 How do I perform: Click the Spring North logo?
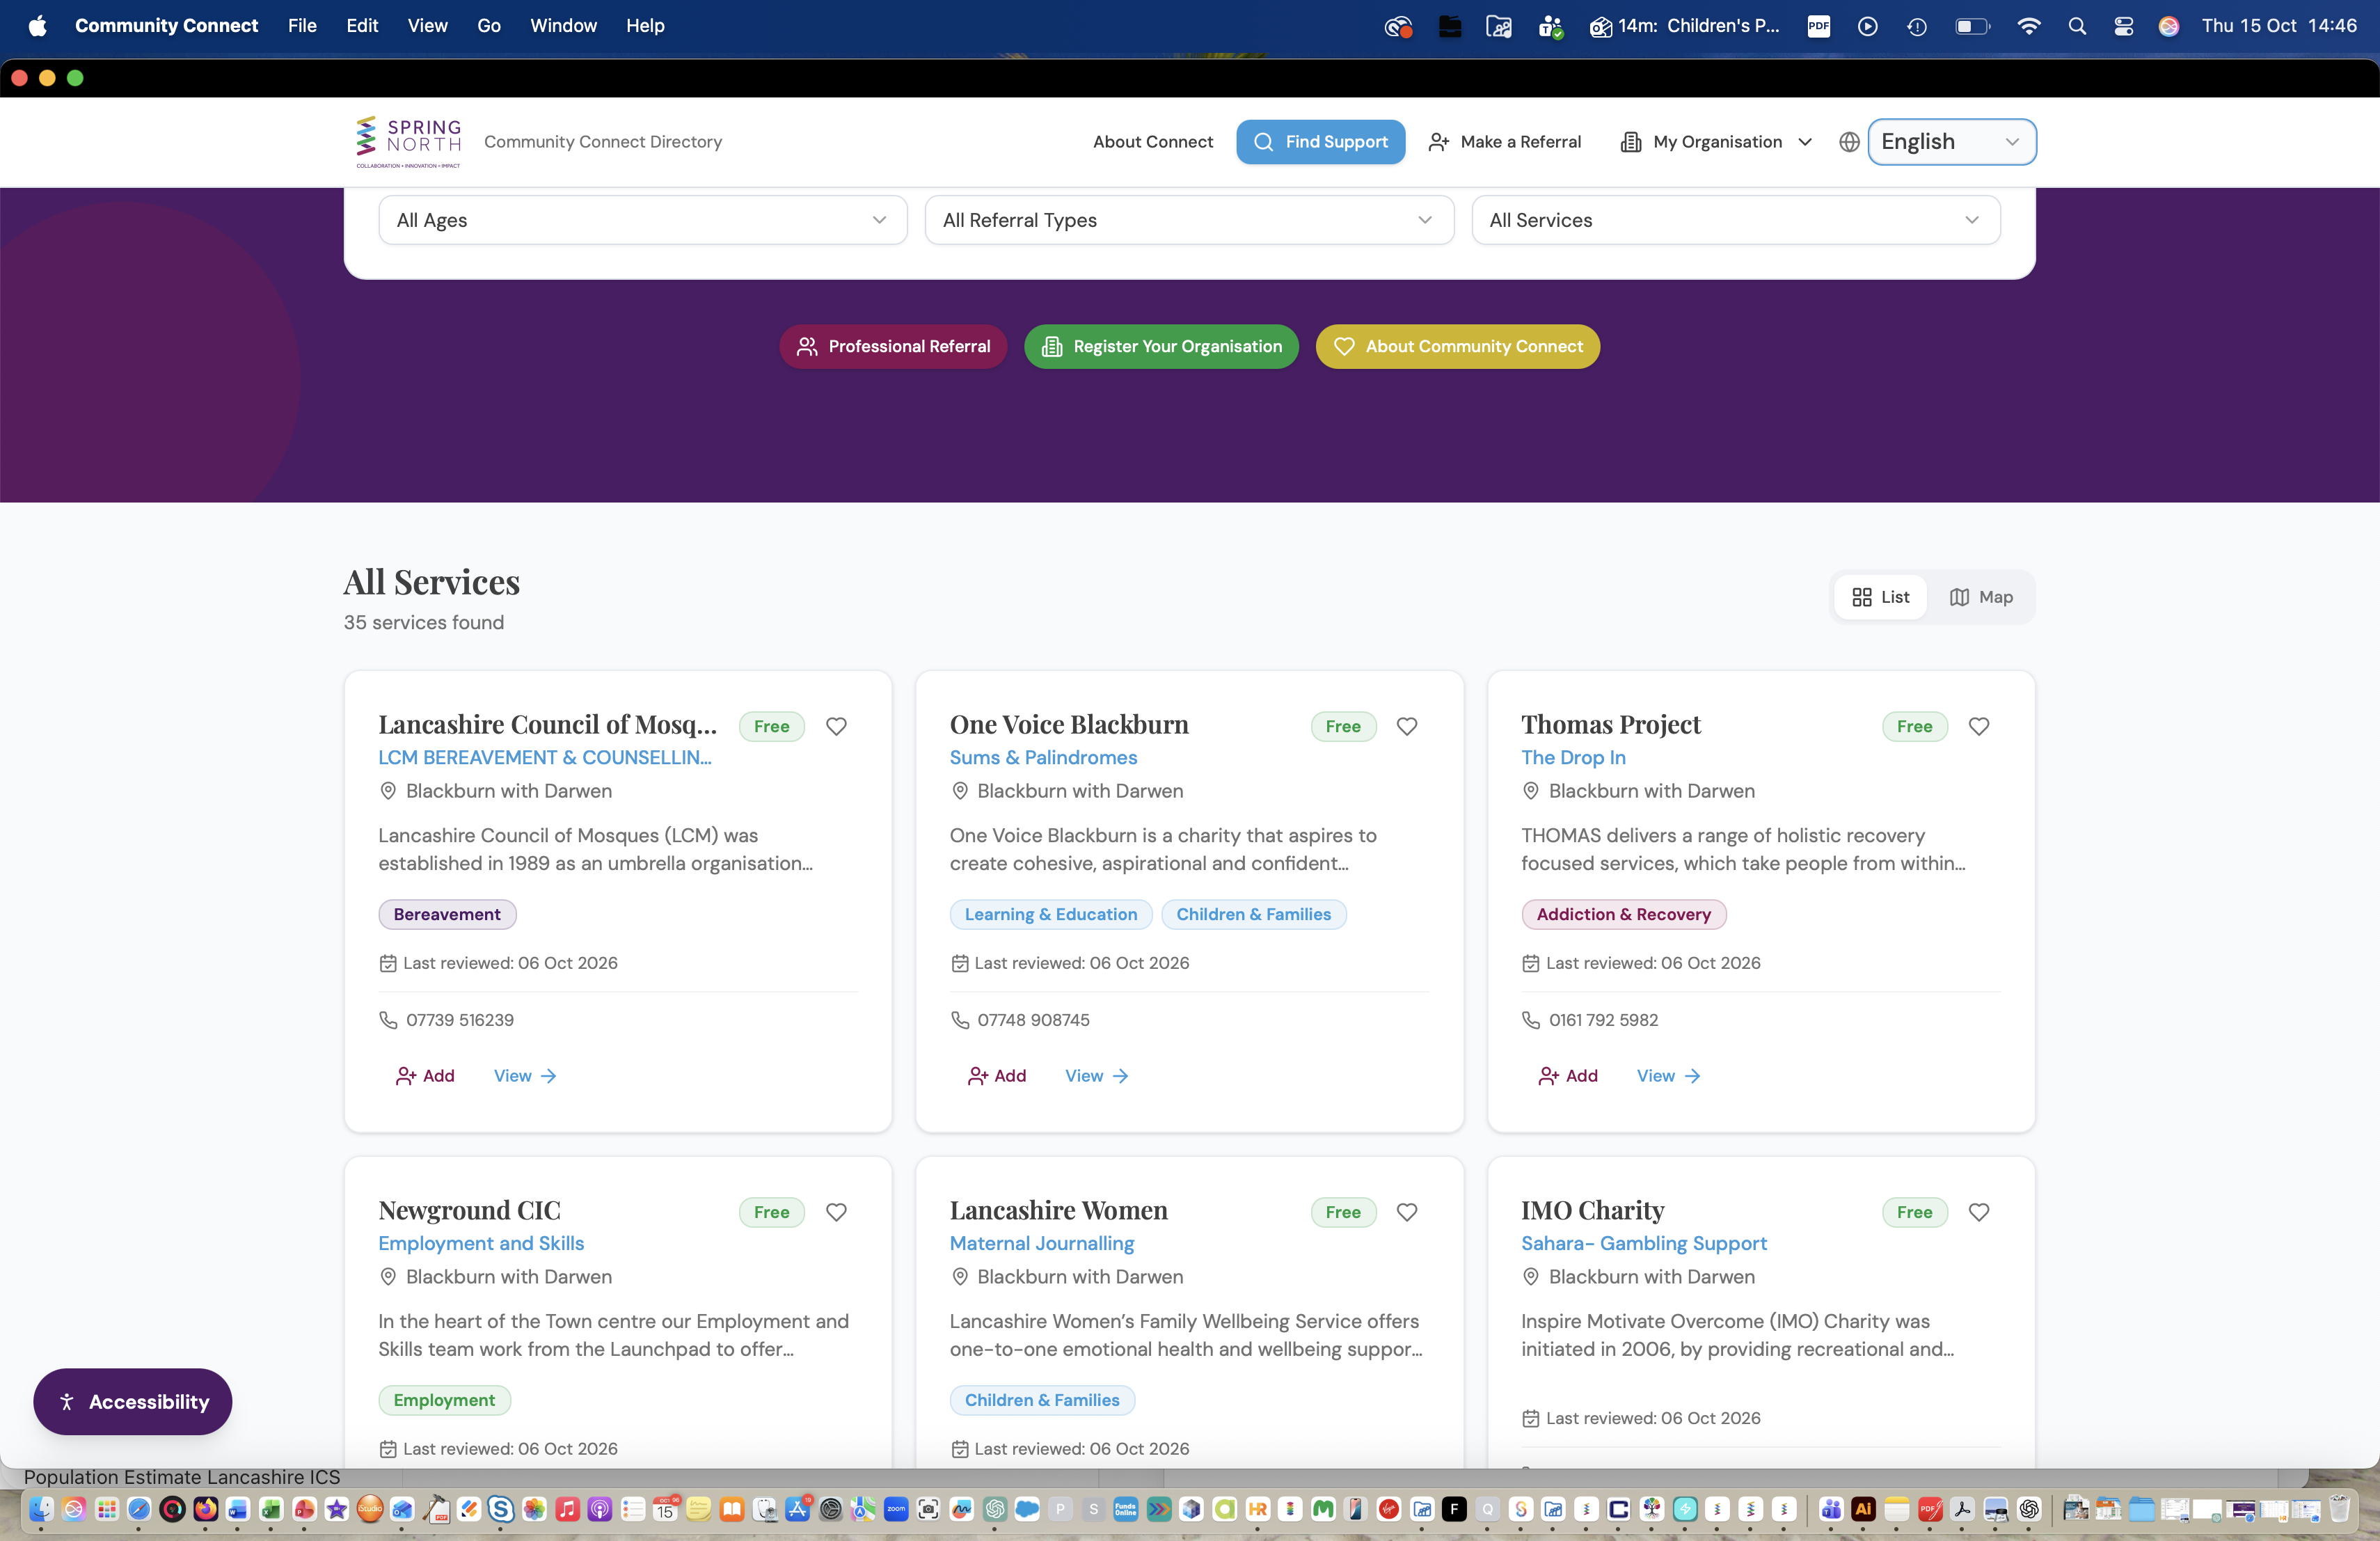click(409, 142)
